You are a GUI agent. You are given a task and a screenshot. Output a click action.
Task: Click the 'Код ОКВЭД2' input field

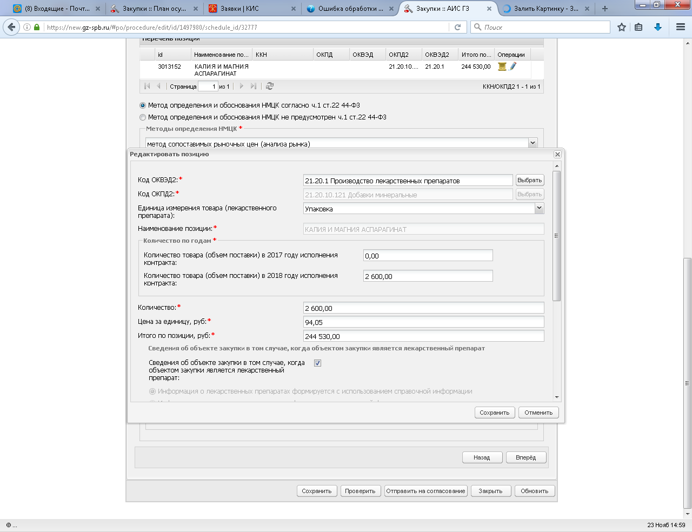pos(408,181)
